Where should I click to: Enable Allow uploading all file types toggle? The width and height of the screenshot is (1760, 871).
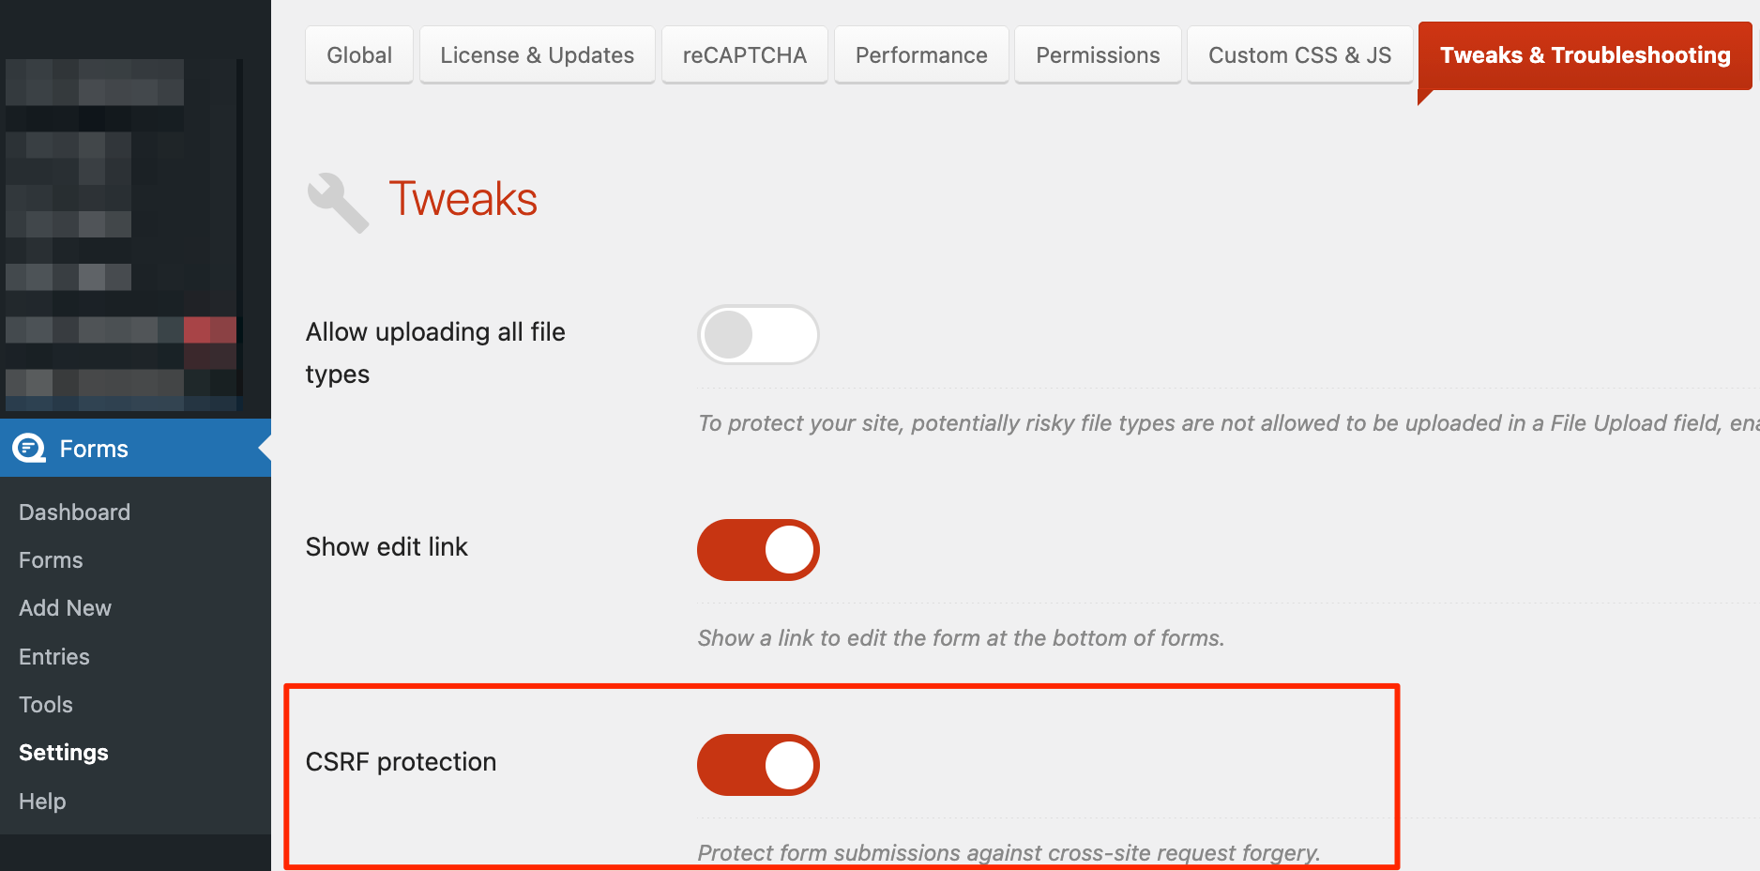coord(758,335)
